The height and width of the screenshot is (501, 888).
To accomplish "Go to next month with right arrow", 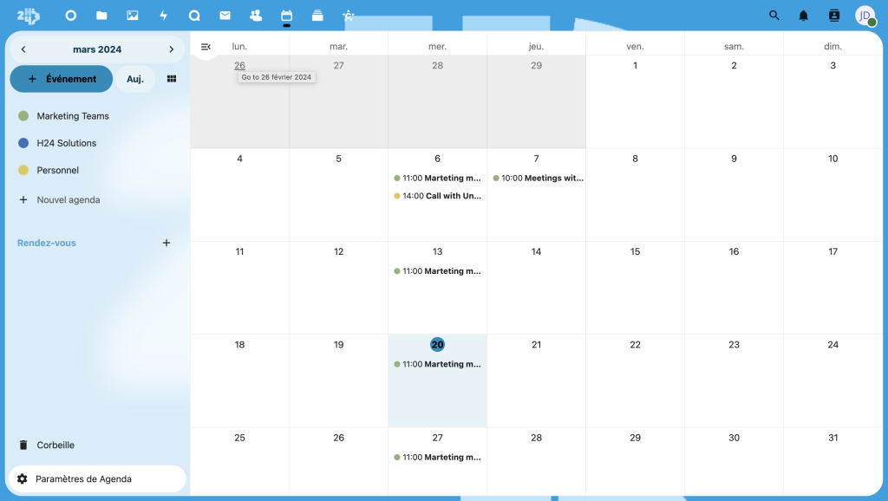I will pyautogui.click(x=172, y=49).
